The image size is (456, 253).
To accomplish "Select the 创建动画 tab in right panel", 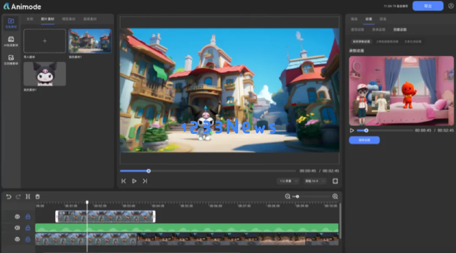I will click(x=400, y=30).
